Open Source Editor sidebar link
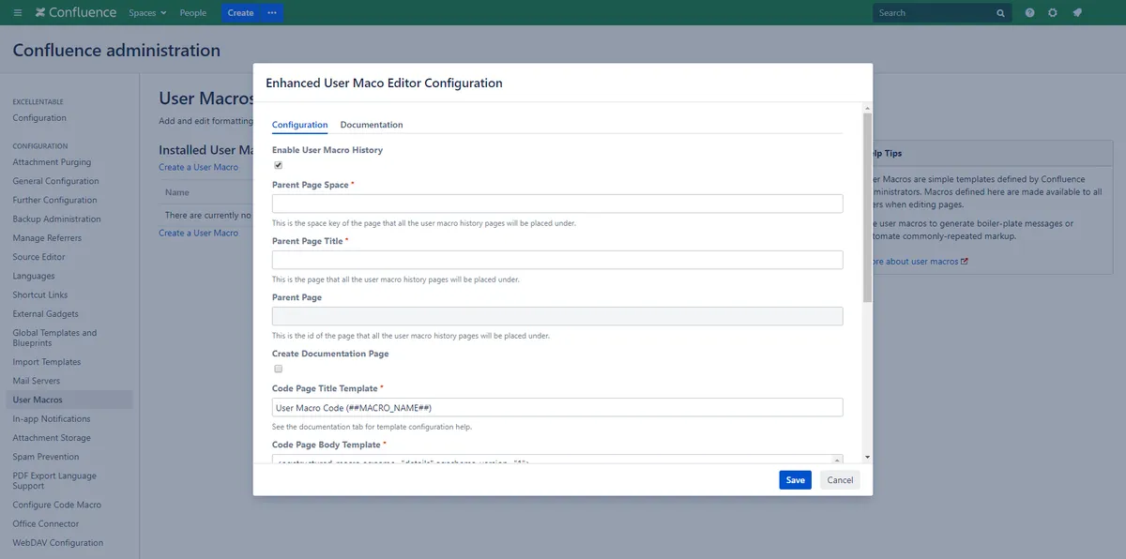The height and width of the screenshot is (559, 1126). (x=38, y=257)
